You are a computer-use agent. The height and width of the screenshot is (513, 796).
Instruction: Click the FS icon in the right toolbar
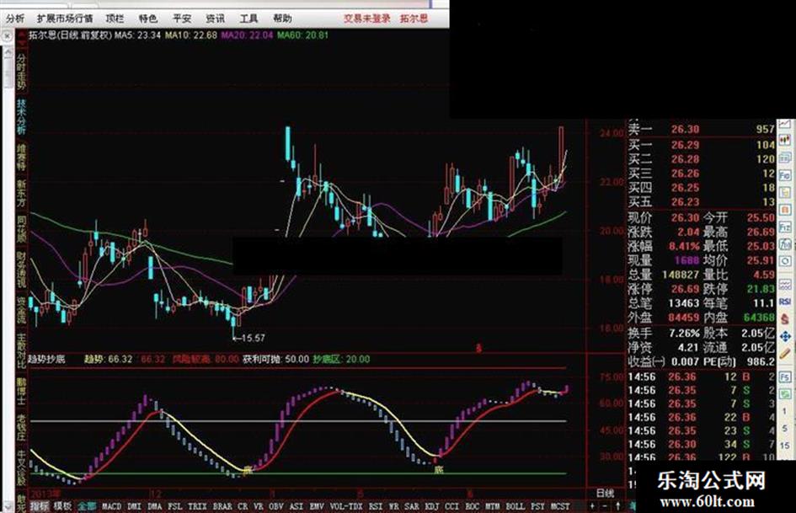pyautogui.click(x=785, y=377)
